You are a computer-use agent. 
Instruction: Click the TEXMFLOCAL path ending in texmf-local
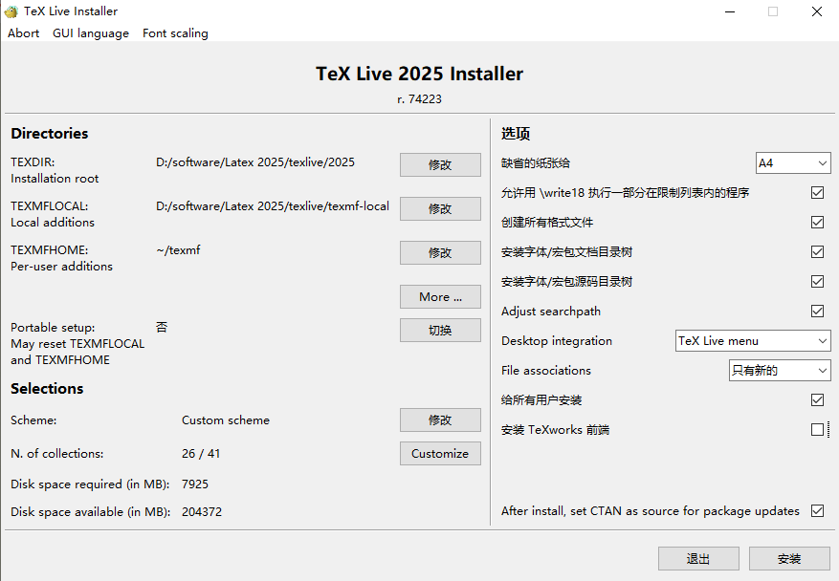tap(273, 205)
